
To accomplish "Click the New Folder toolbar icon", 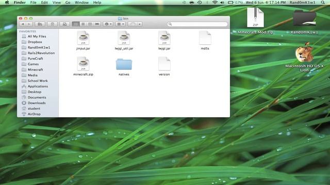I will [40, 24].
